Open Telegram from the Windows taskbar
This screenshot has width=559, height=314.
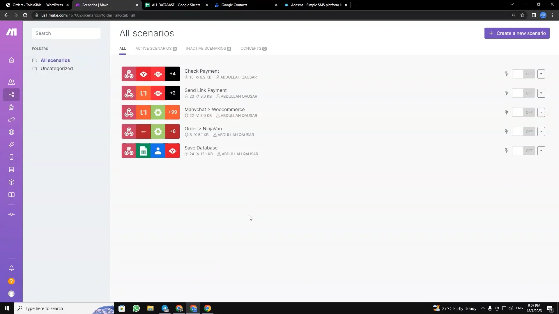tap(165, 308)
